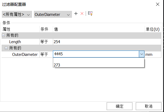The height and width of the screenshot is (112, 164).
Task: Click the red X delete condition icon
Action: coord(82,14)
